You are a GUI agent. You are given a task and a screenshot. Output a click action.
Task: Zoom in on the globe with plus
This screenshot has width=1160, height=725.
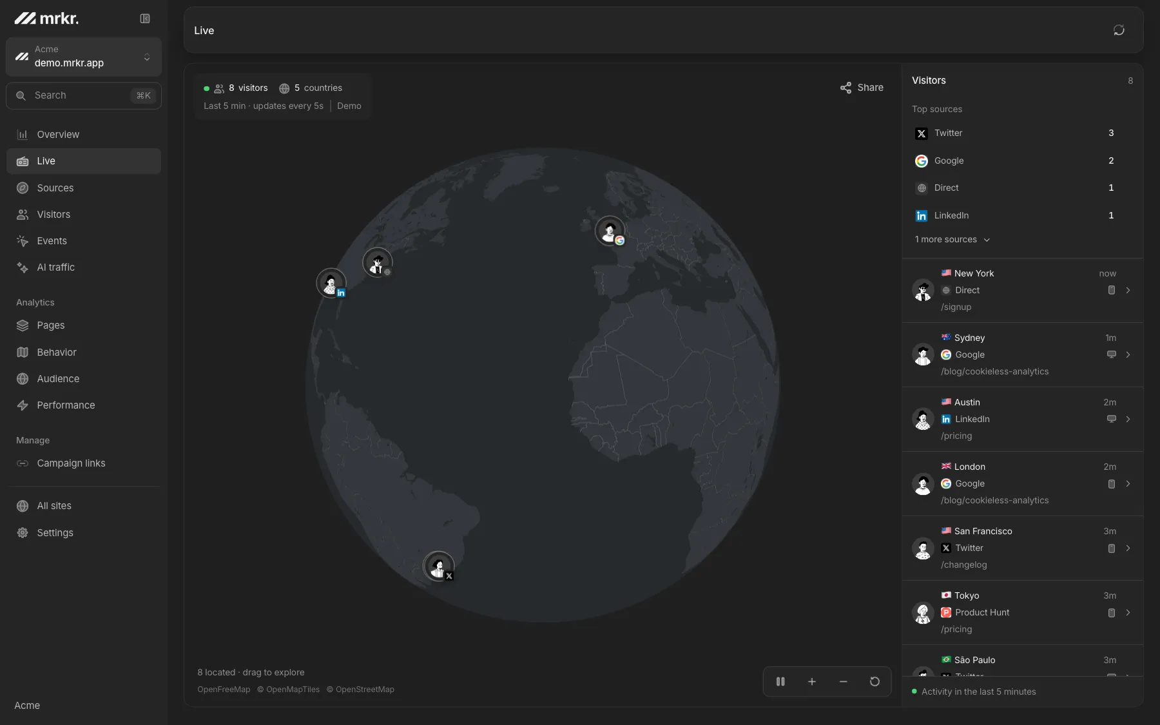(812, 682)
